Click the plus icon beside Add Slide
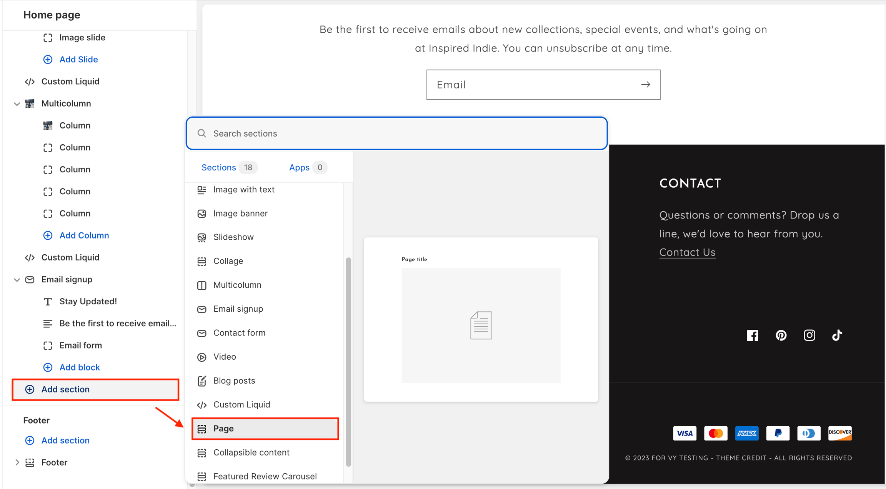 [x=48, y=59]
